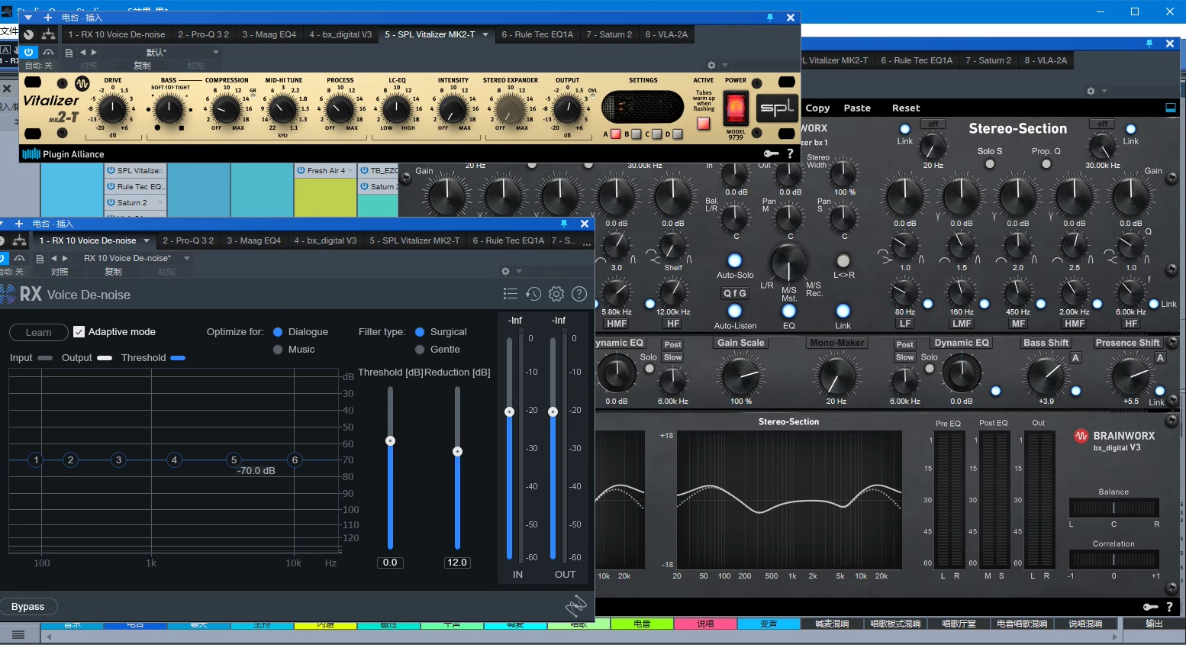Click the RX Bypass button
This screenshot has height=645, width=1186.
click(x=28, y=607)
